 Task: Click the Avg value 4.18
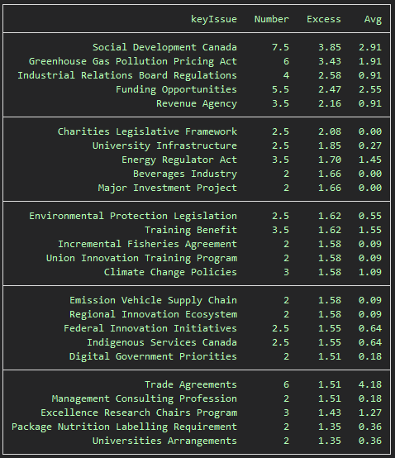(x=370, y=384)
